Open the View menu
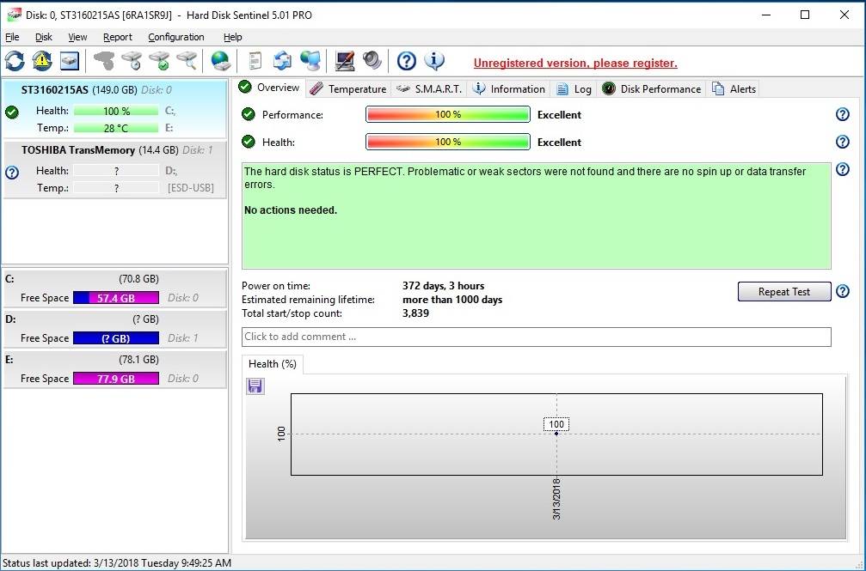The height and width of the screenshot is (571, 866). pos(78,37)
